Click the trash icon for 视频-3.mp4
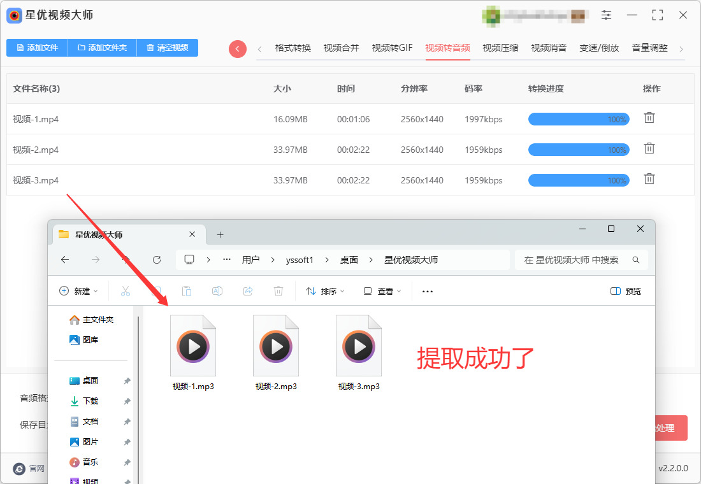The height and width of the screenshot is (484, 701). pyautogui.click(x=649, y=179)
